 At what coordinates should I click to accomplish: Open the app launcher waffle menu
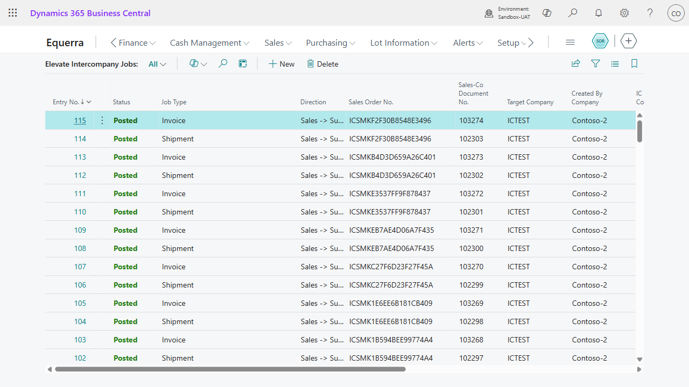coord(13,13)
